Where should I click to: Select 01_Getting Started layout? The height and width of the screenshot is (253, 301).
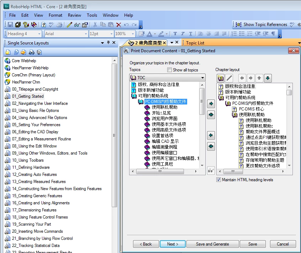[x=28, y=96]
